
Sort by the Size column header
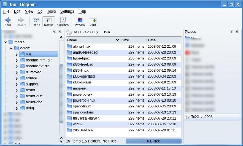click(133, 40)
